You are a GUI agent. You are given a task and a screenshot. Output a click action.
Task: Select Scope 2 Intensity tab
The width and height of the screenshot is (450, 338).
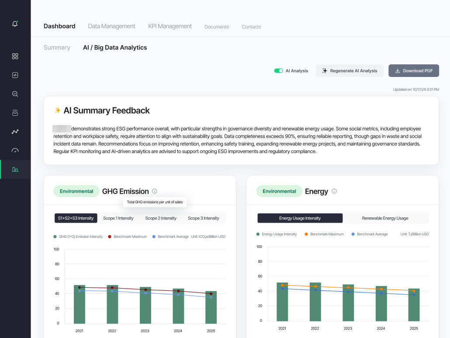tap(161, 218)
